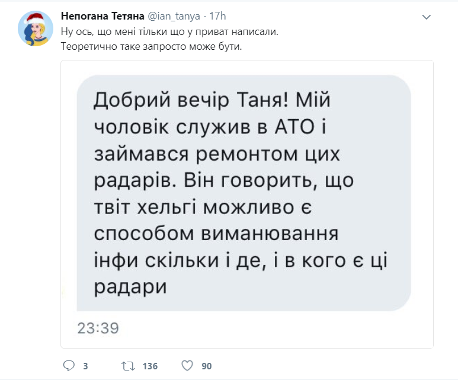Image resolution: width=458 pixels, height=380 pixels.
Task: Click the 23:39 time in the attached image
Action: pos(98,327)
